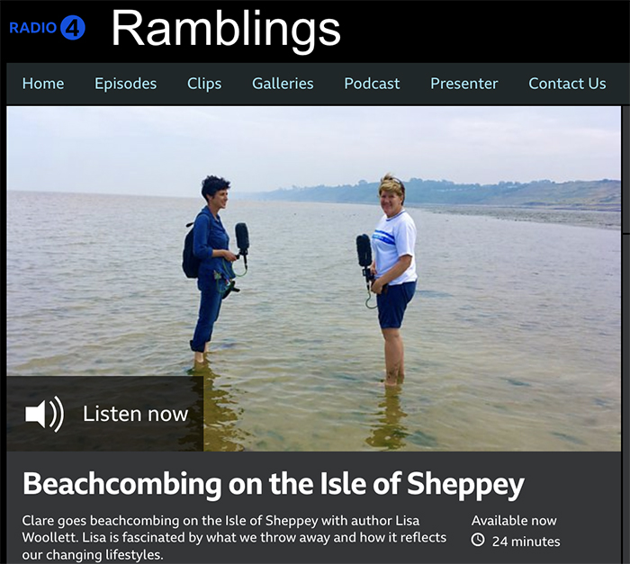Open the Podcast page

point(372,84)
